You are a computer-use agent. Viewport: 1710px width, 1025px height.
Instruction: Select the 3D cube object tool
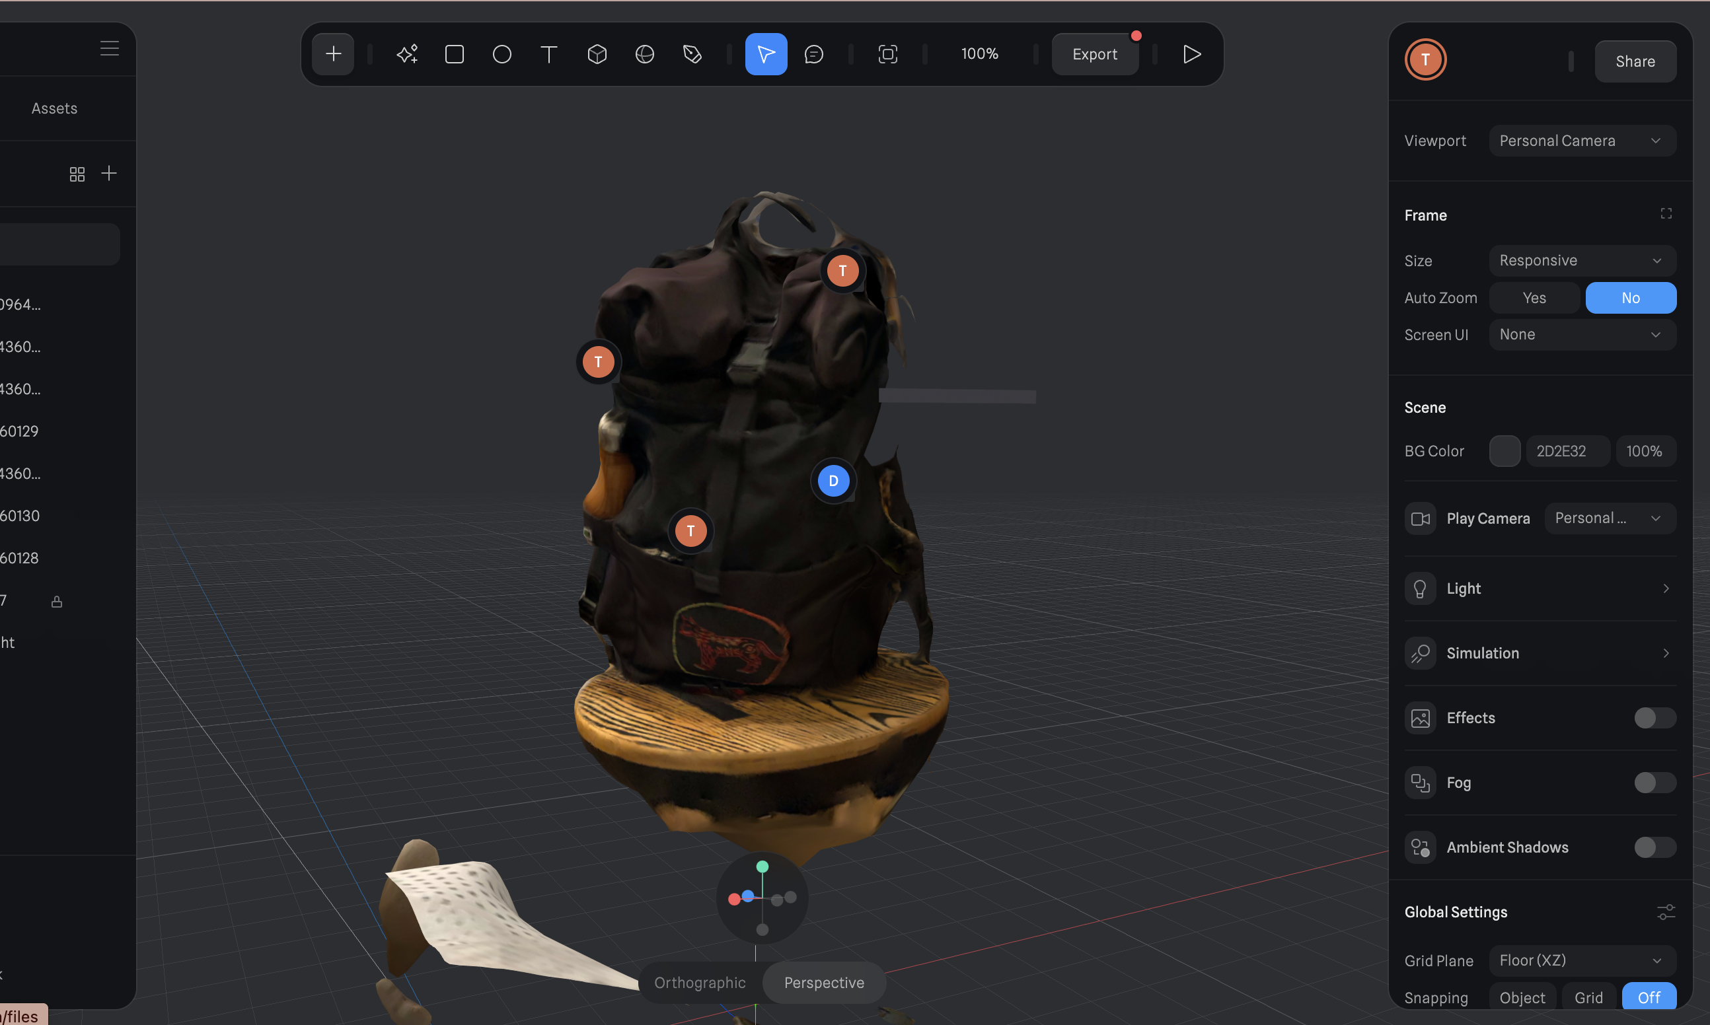[x=597, y=54]
